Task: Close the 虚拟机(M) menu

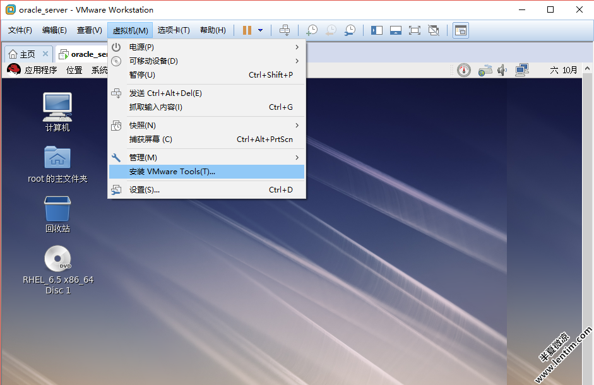Action: [130, 30]
